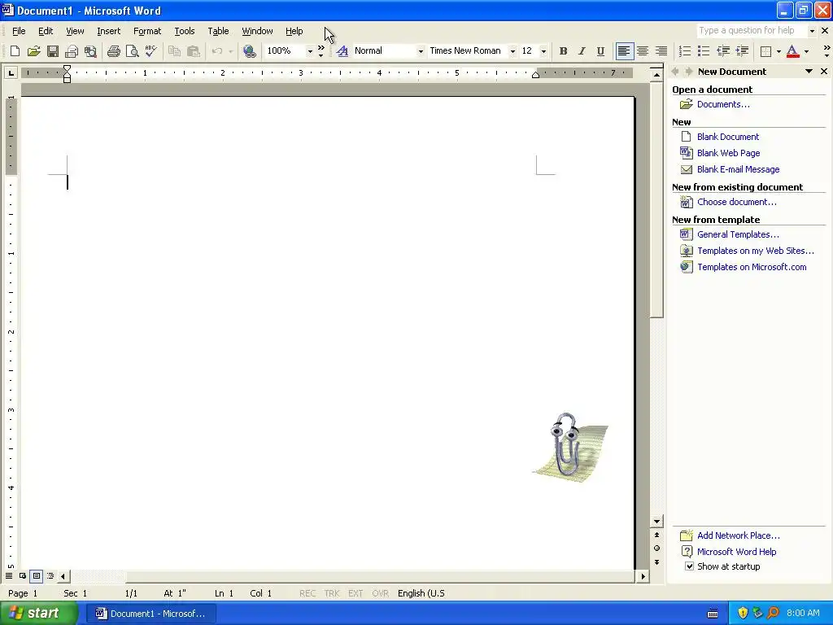The image size is (833, 625).
Task: Click the Blank Web Page link
Action: click(728, 153)
